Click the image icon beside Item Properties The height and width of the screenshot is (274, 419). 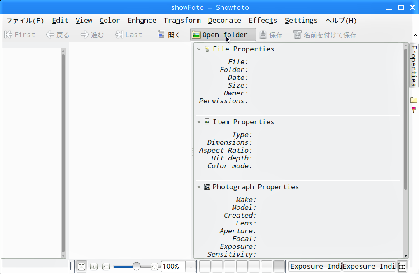(207, 122)
